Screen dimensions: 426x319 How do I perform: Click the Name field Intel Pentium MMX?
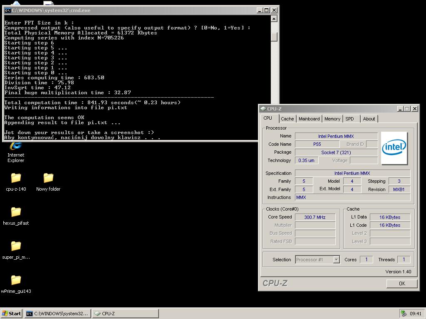[x=336, y=136]
